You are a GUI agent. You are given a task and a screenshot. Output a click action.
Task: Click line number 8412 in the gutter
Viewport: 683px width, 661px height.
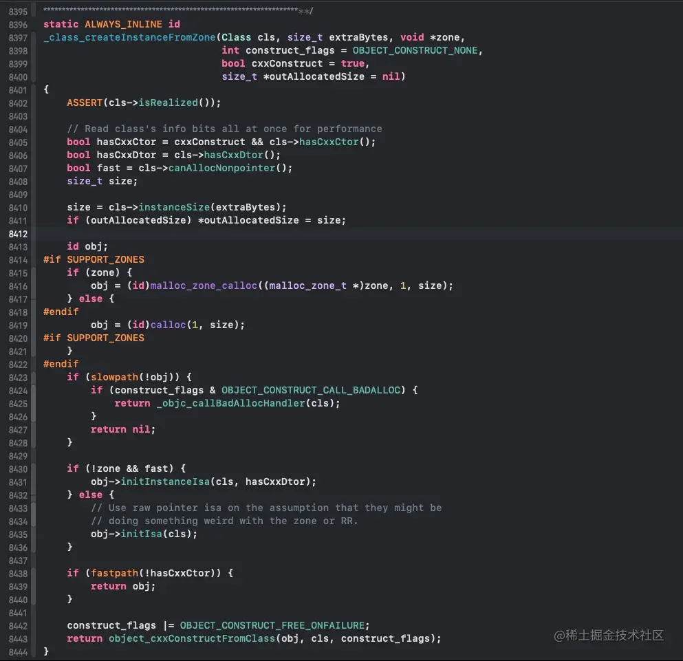click(x=18, y=234)
